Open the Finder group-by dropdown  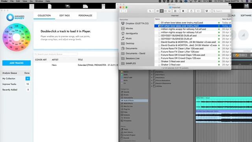[x=176, y=11]
